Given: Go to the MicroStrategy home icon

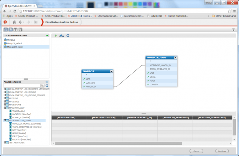Looking at the screenshot, I should point(14,22).
